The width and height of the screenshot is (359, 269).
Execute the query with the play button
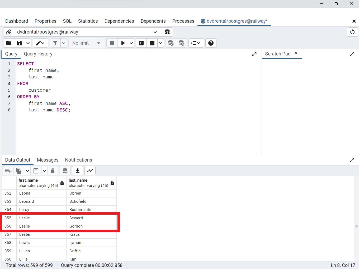123,43
